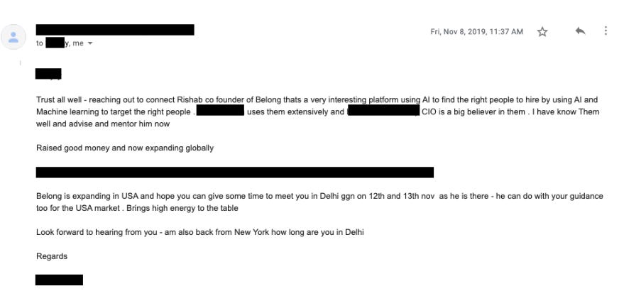
Task: Star this email message
Action: point(543,31)
